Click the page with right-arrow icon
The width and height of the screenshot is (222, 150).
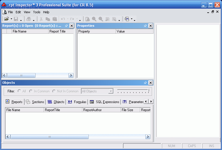tap(114, 19)
